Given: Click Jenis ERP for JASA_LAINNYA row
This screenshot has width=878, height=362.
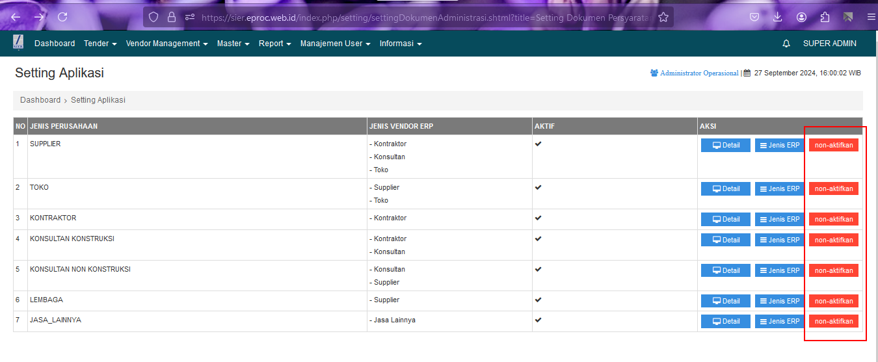Looking at the screenshot, I should [779, 321].
